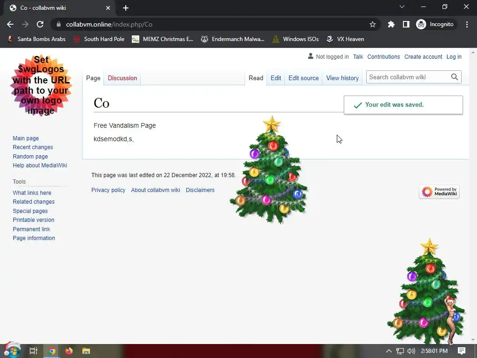Open 'MEMZ Christmas E...' bookmark
This screenshot has width=477, height=358.
(163, 39)
